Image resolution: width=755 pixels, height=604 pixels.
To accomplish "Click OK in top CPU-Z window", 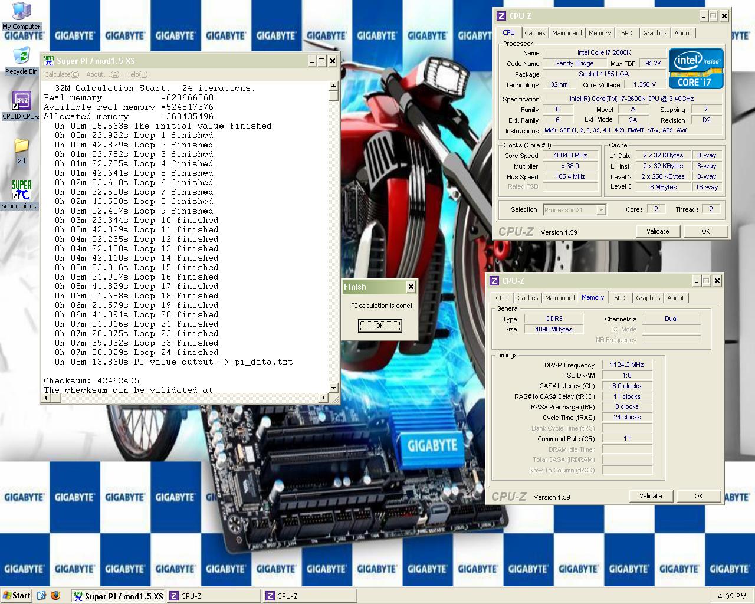I will pyautogui.click(x=705, y=231).
